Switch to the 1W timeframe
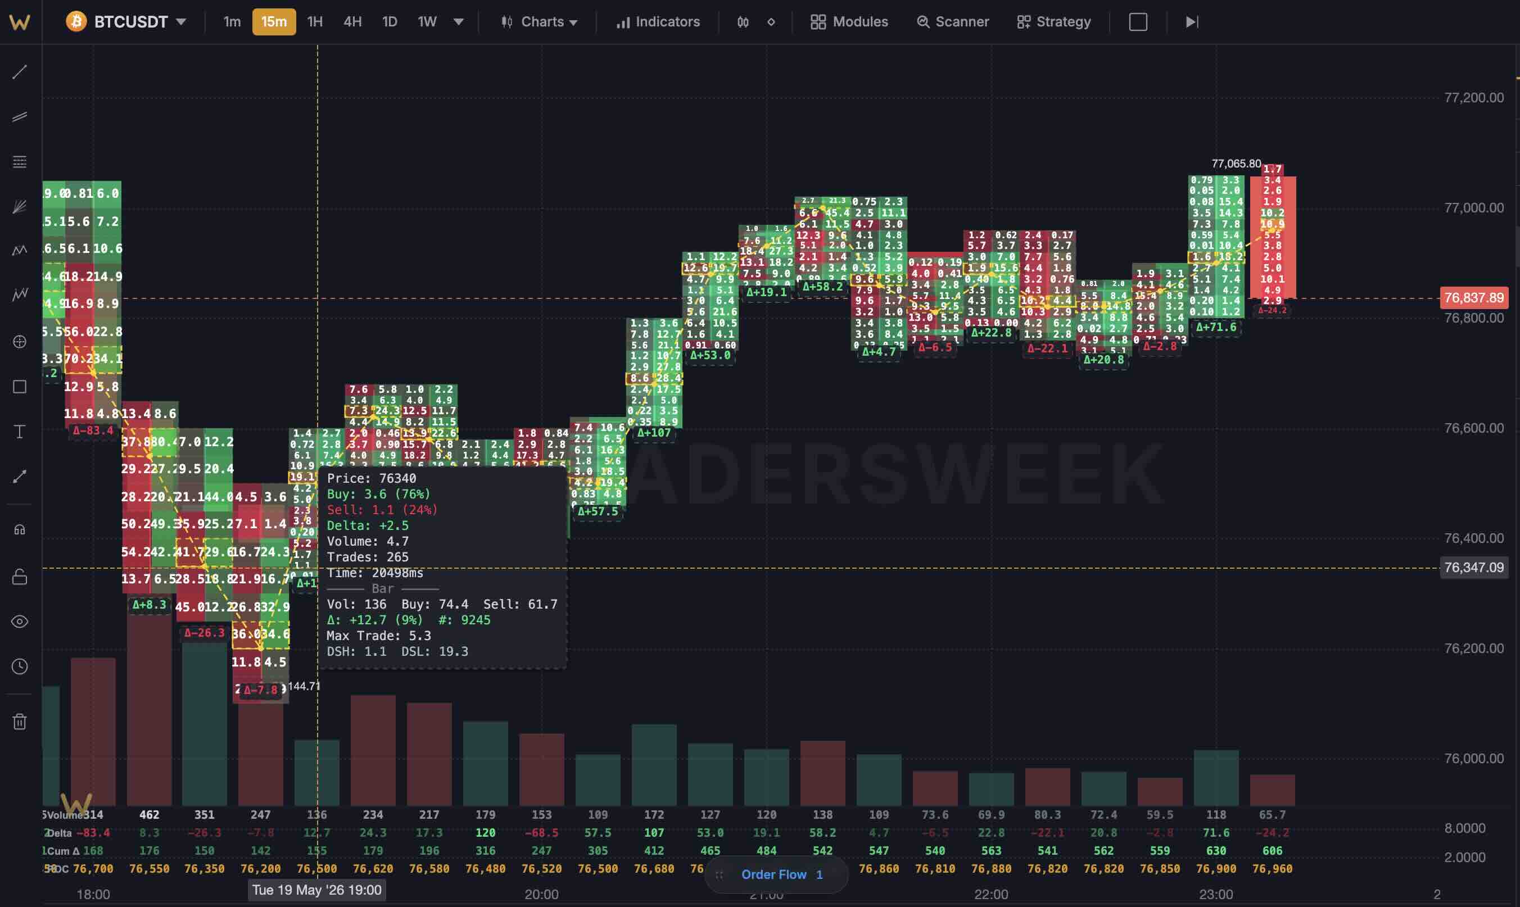This screenshot has height=907, width=1520. [x=427, y=22]
